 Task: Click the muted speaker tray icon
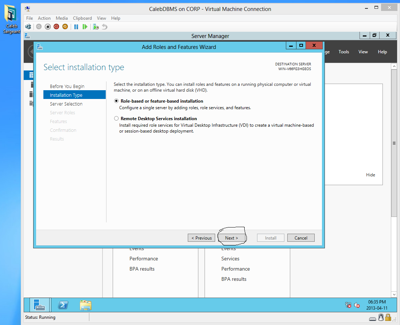click(357, 305)
